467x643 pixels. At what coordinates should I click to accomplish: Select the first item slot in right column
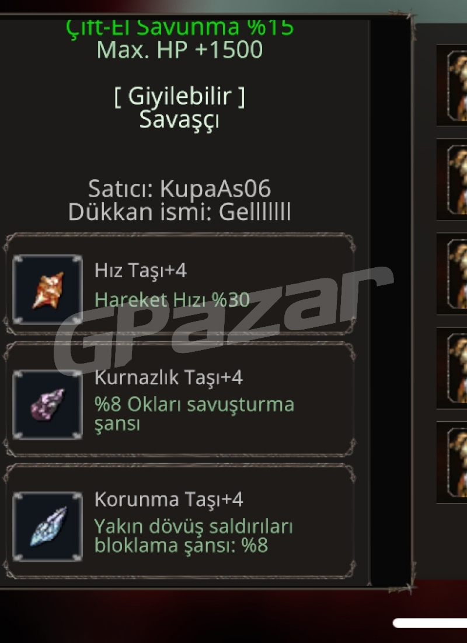(x=452, y=85)
